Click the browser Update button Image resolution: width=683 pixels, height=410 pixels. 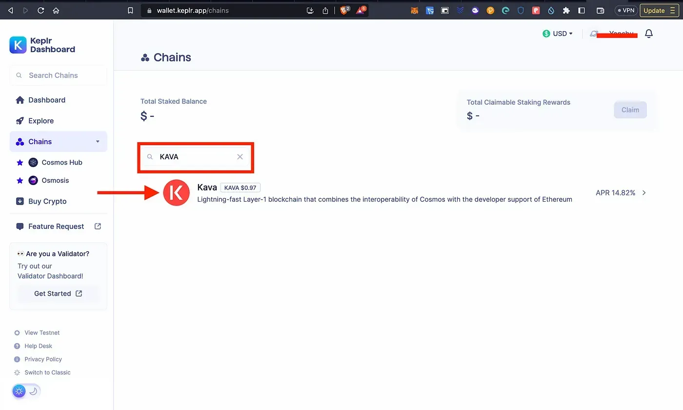(659, 10)
